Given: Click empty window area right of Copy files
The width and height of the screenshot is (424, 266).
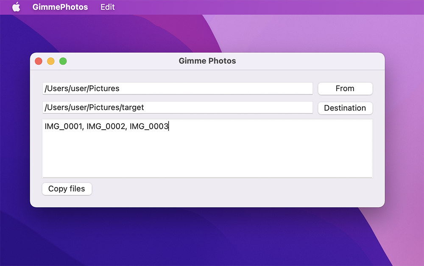Looking at the screenshot, I should (x=233, y=189).
